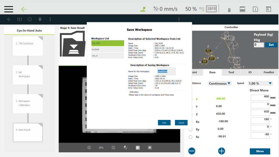Switch to the Tool tab
This screenshot has width=279, height=157.
tap(231, 72)
